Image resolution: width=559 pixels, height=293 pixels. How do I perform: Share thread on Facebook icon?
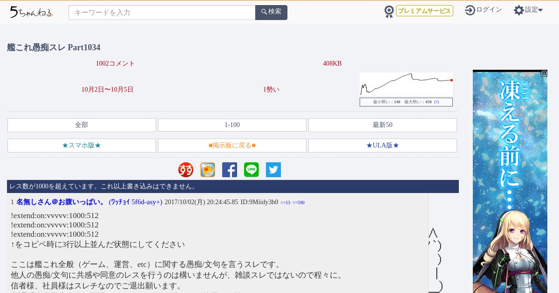pyautogui.click(x=230, y=170)
